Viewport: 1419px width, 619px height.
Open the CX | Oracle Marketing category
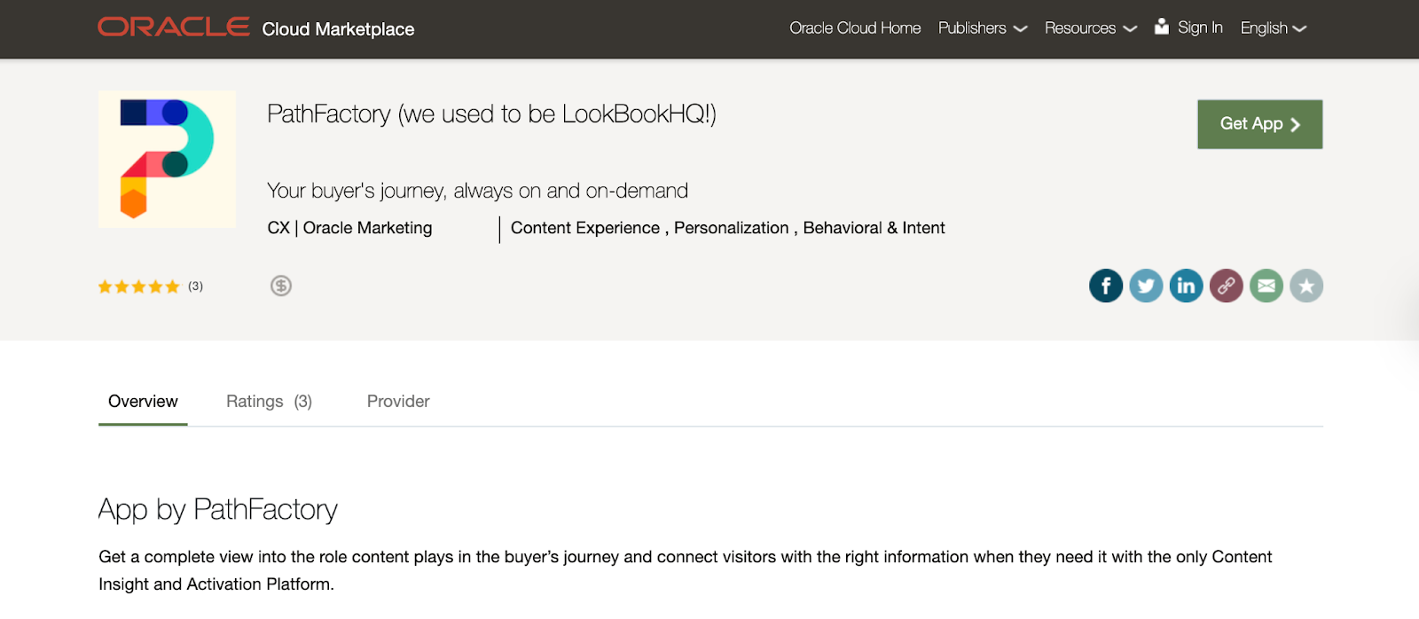[x=349, y=228]
